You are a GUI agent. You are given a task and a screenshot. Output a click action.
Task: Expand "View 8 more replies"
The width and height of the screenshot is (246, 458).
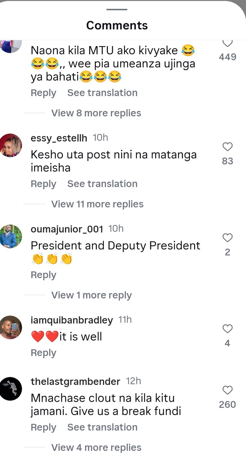click(x=96, y=113)
